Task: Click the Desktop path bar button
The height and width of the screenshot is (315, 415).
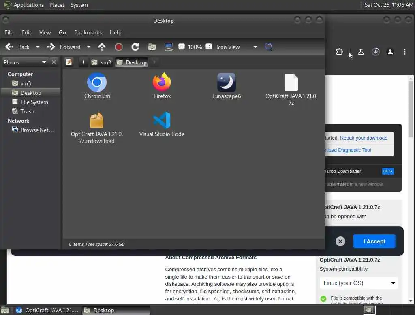Action: click(x=132, y=62)
